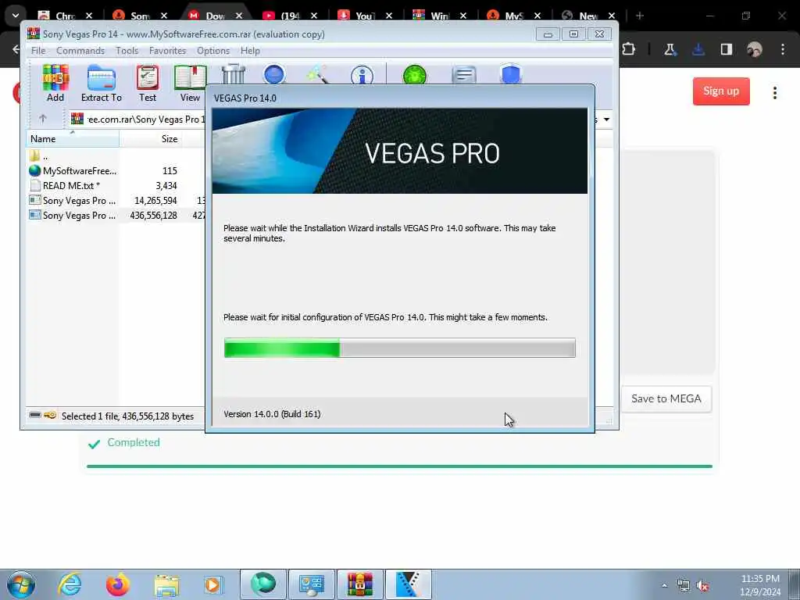This screenshot has width=800, height=600.
Task: Select the parent folder '..' row
Action: (116, 156)
